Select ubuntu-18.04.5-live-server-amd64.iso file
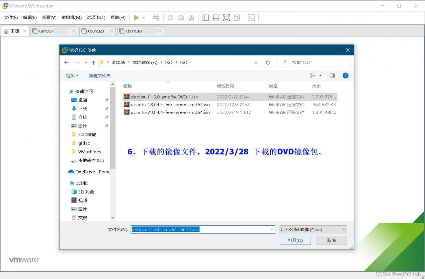 point(230,104)
